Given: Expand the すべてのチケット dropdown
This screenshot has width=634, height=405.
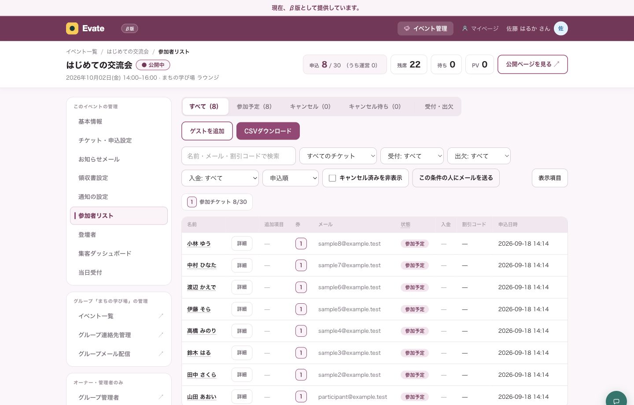Looking at the screenshot, I should [338, 156].
